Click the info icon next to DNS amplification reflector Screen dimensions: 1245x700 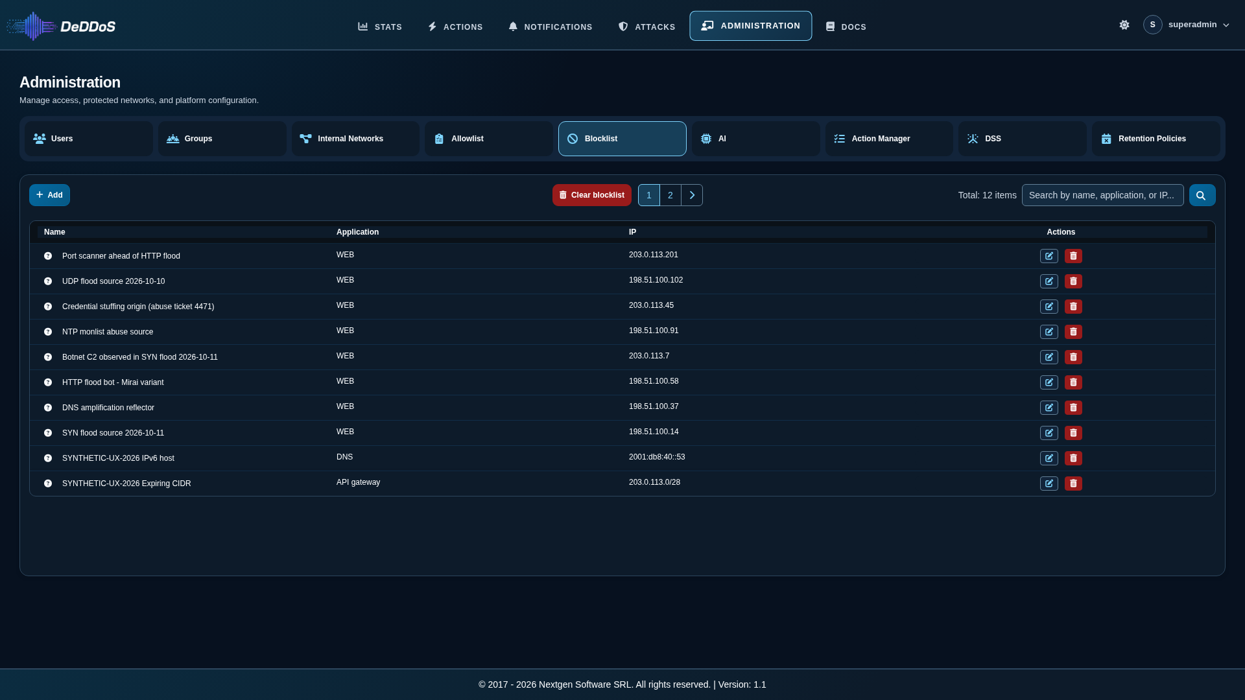[48, 408]
